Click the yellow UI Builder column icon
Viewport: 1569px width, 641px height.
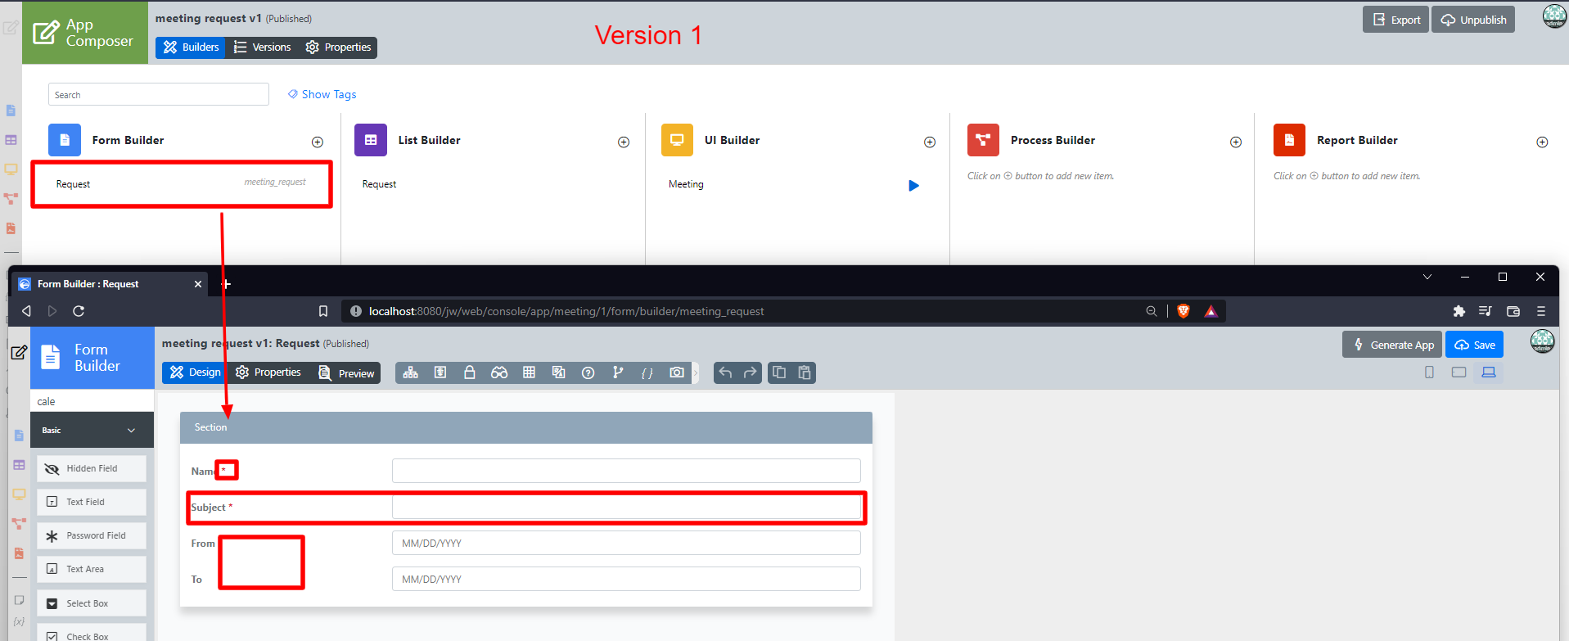coord(677,140)
